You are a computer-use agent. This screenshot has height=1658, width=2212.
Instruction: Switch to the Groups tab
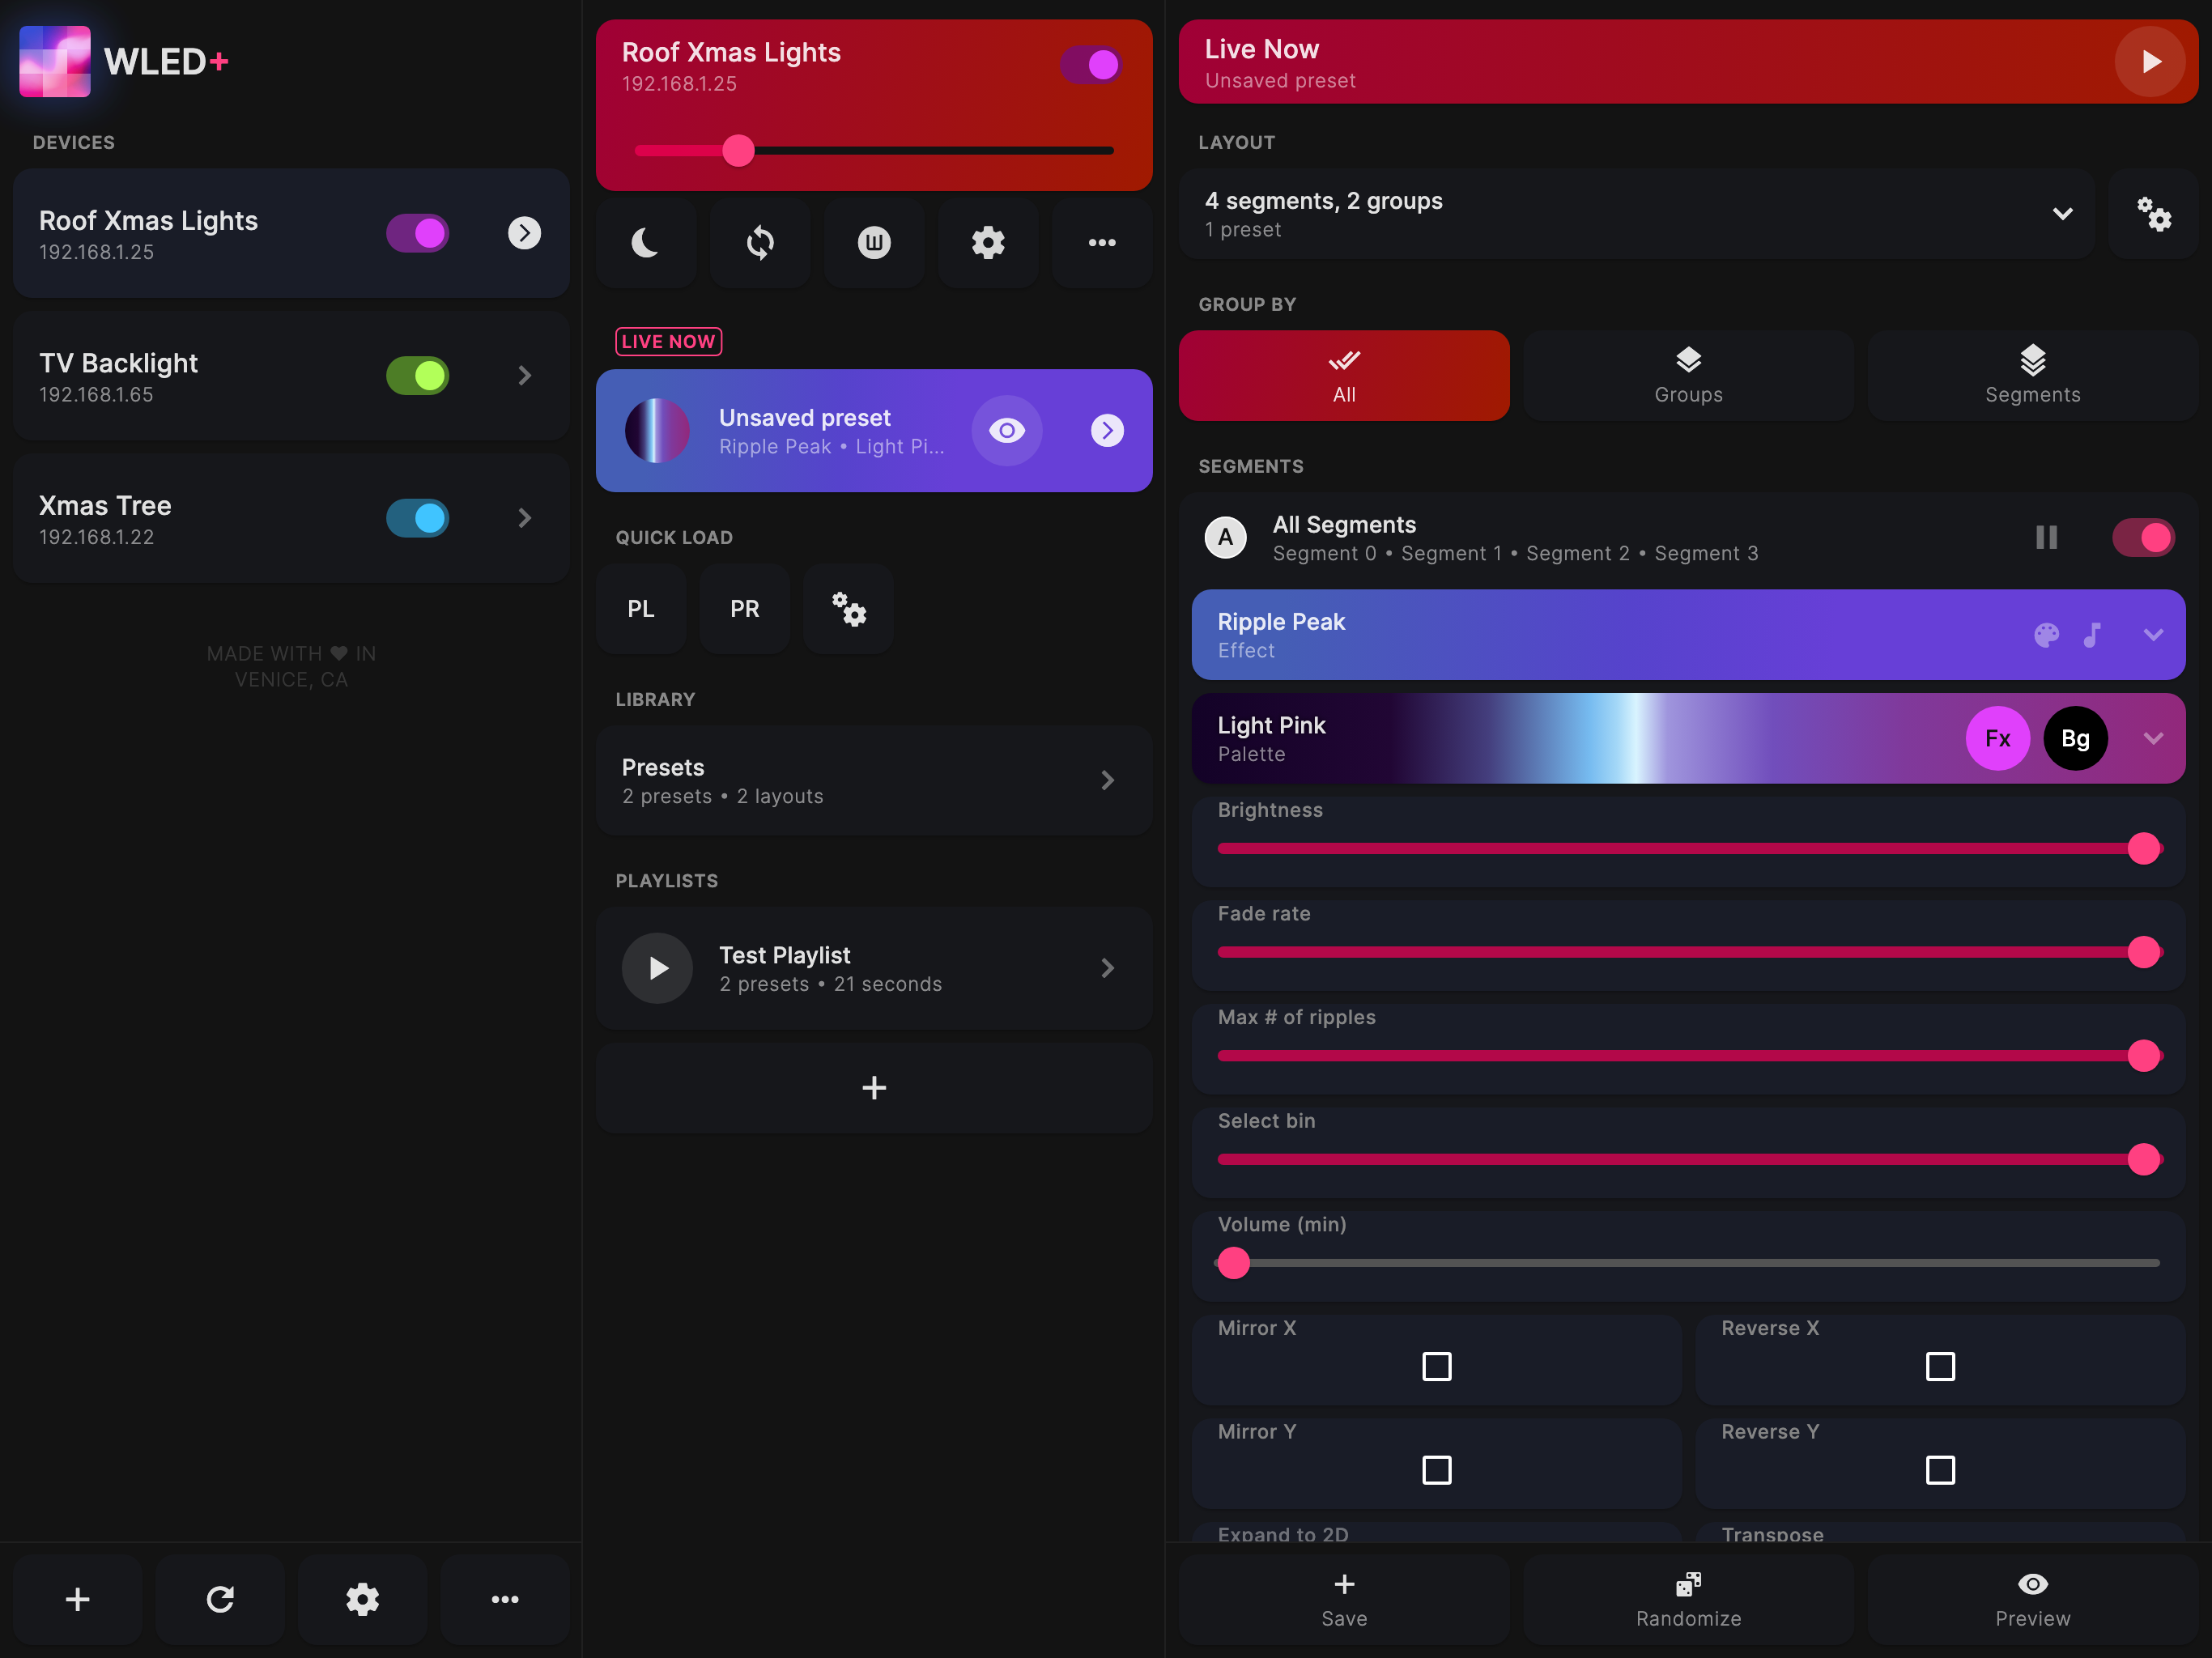point(1688,376)
